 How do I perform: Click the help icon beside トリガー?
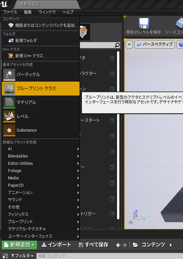pyautogui.click(x=112, y=214)
